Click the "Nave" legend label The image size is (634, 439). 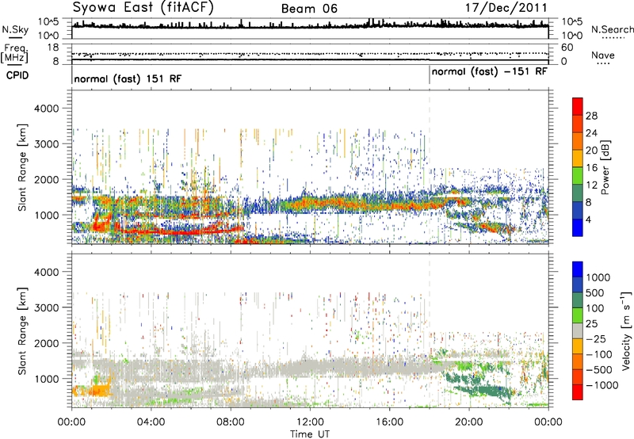coord(603,55)
